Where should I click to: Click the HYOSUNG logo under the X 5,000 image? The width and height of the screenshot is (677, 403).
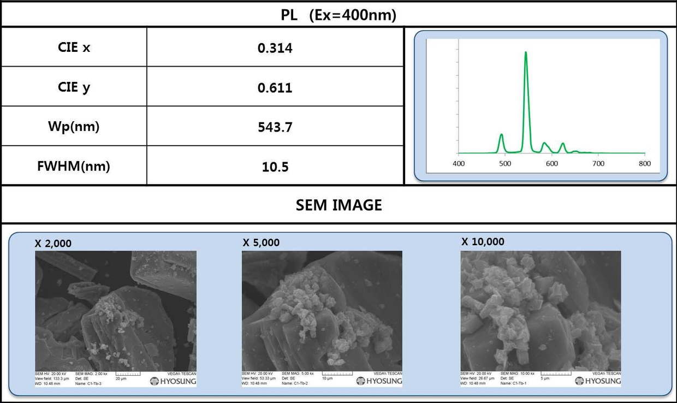pos(379,381)
